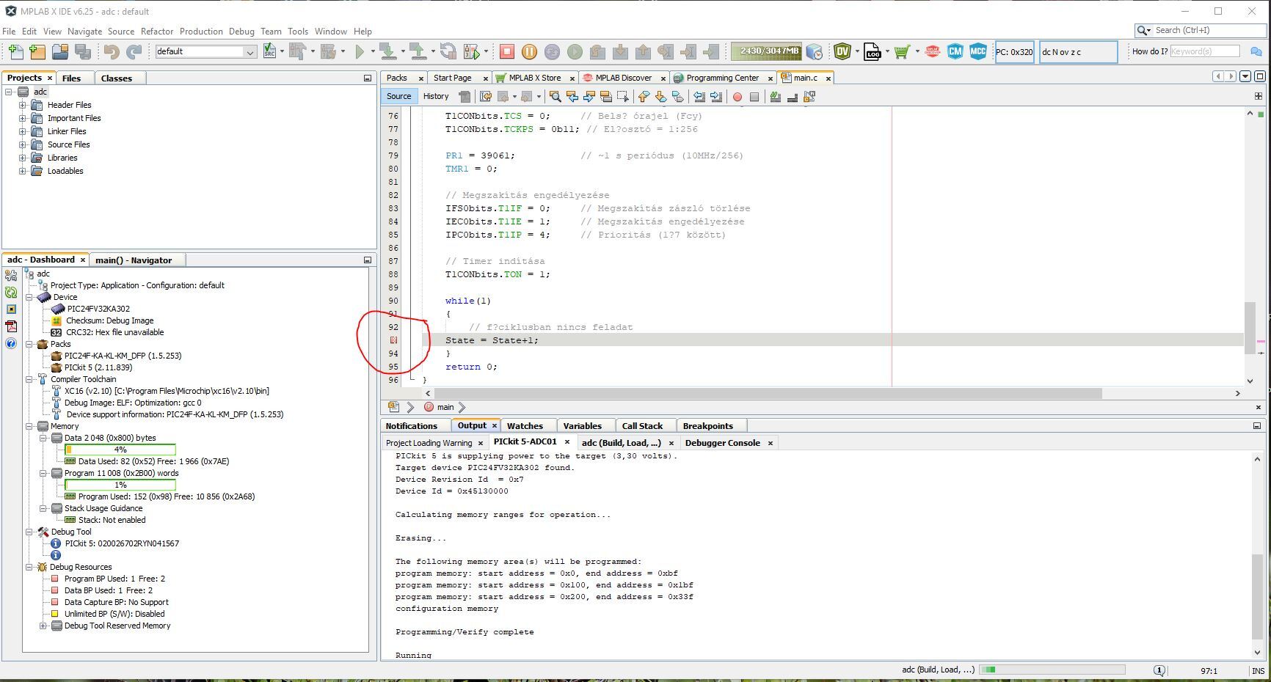The image size is (1271, 682).
Task: Open the MPLAB Data Visualizer (DV)
Action: 842,51
